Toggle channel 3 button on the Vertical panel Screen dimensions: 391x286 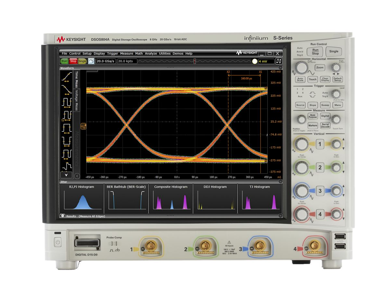(320, 191)
